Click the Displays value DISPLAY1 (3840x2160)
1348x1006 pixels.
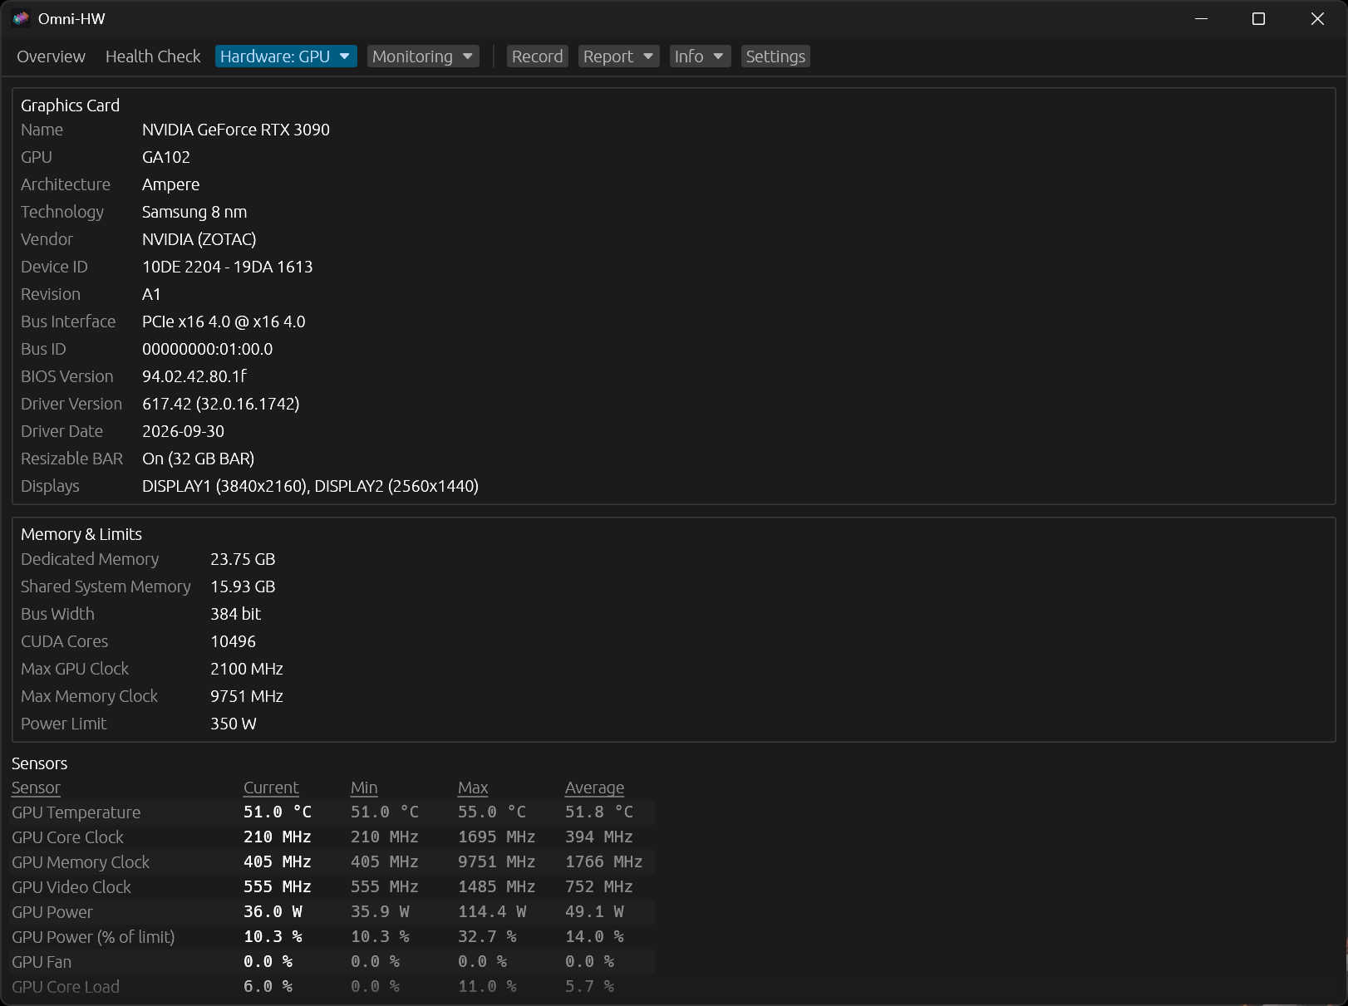pos(311,486)
